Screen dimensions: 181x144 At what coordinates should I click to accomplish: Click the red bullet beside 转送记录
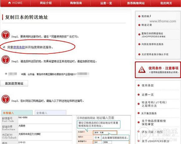click(139, 25)
